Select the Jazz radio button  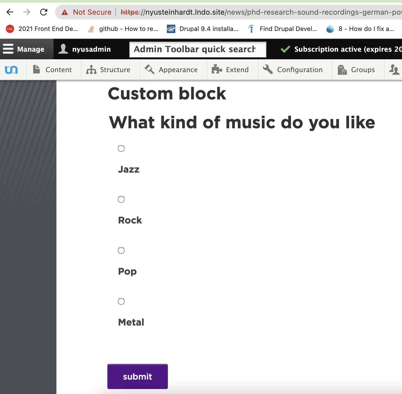coord(121,148)
